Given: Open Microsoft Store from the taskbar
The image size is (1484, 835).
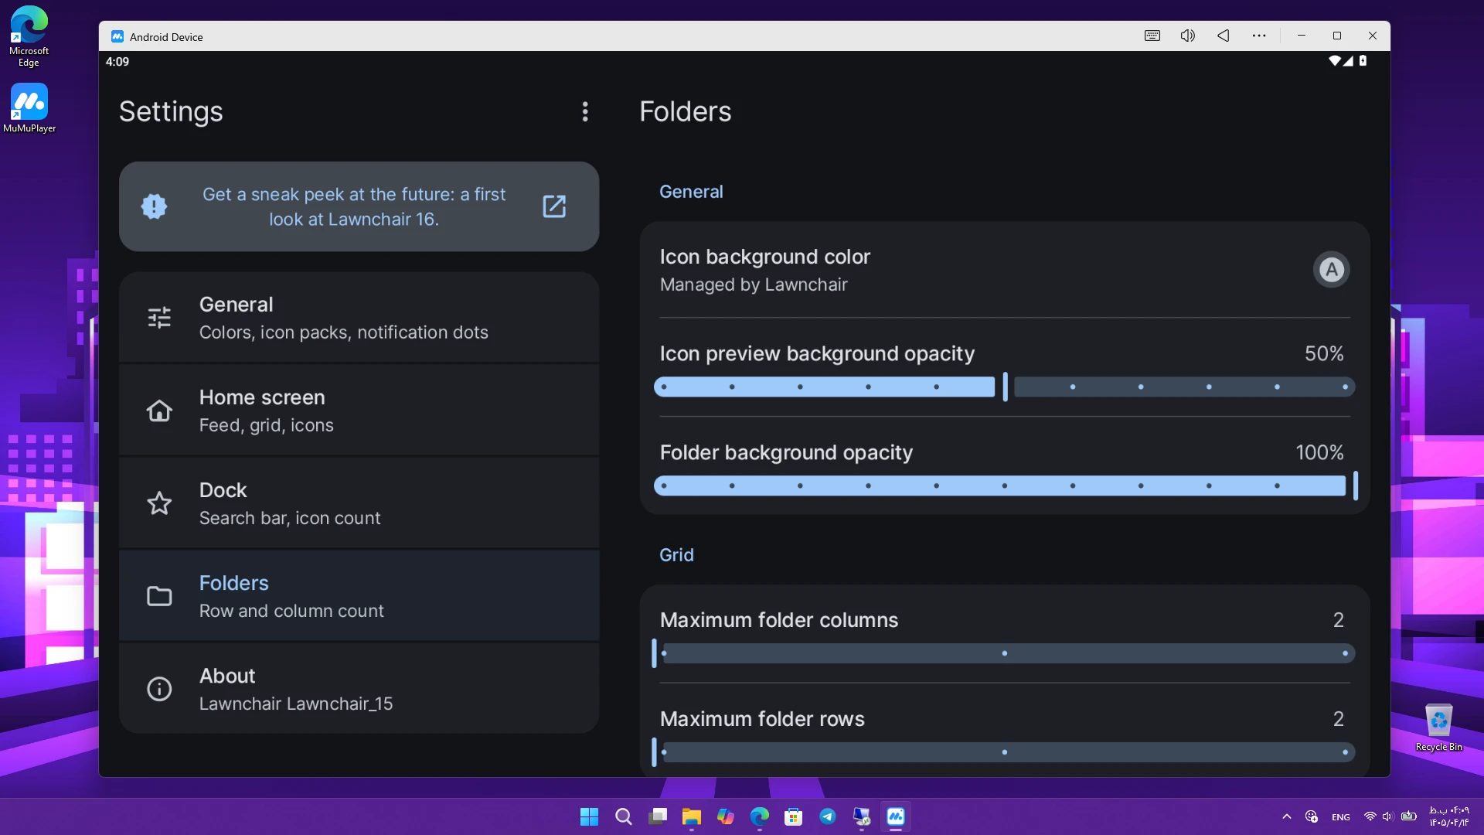Looking at the screenshot, I should point(794,816).
